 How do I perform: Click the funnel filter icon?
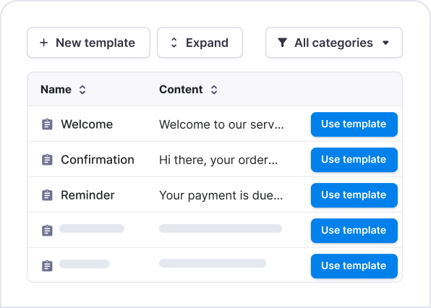pyautogui.click(x=282, y=43)
